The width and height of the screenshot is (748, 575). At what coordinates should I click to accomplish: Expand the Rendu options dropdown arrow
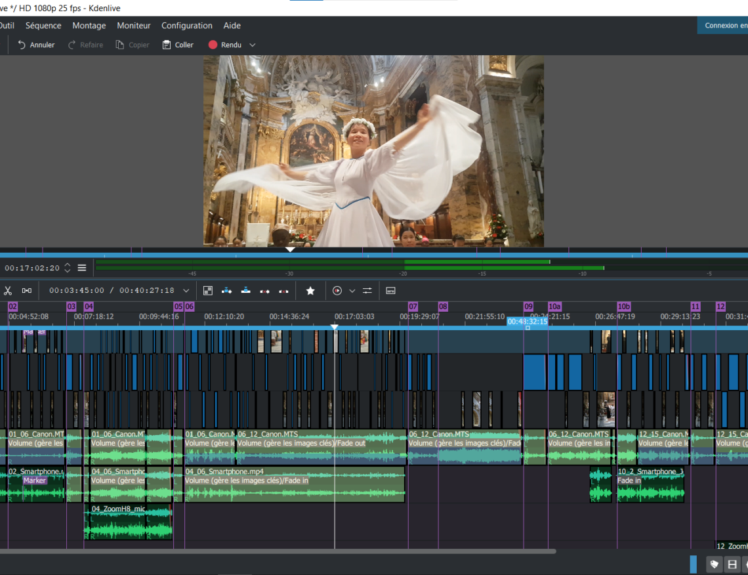click(x=253, y=45)
